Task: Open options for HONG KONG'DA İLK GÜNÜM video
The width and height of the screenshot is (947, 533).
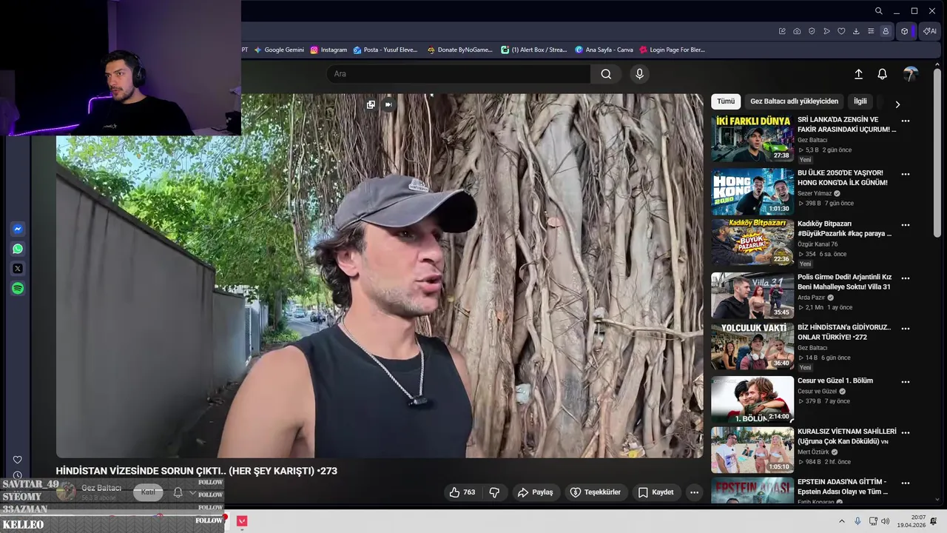Action: 905,175
